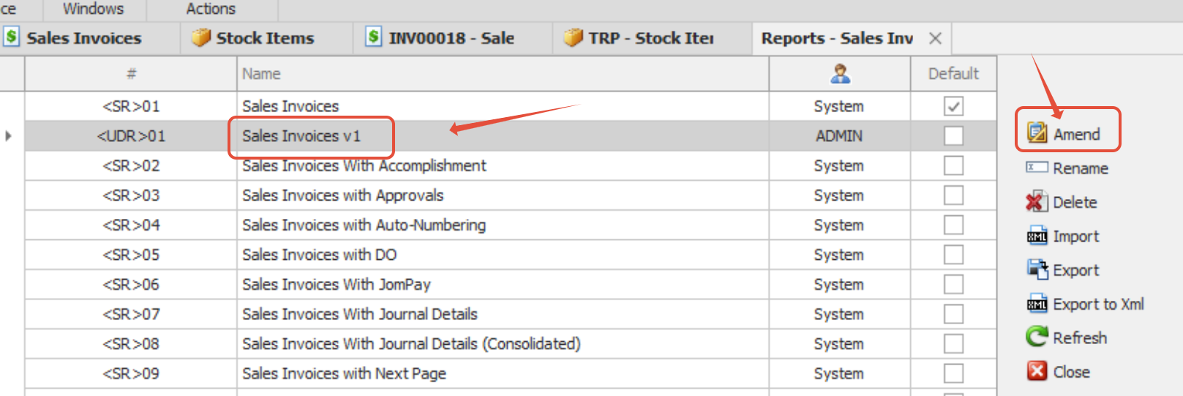The width and height of the screenshot is (1183, 396).
Task: Click the green Refresh icon
Action: click(x=1037, y=337)
